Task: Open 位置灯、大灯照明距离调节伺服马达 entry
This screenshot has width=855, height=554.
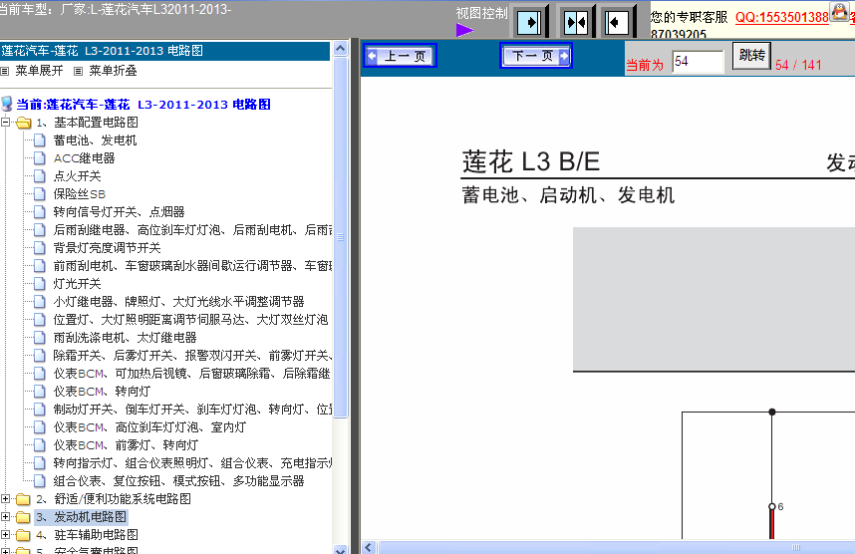Action: point(190,320)
